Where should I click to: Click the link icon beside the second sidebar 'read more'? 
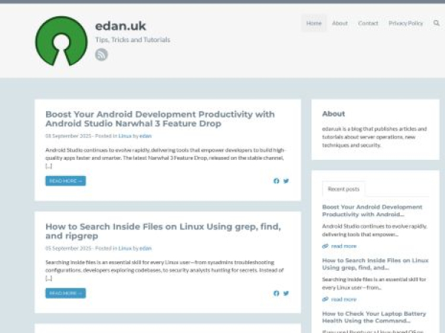(326, 299)
